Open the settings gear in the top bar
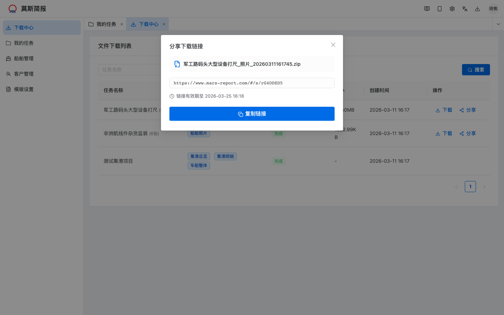 452,8
